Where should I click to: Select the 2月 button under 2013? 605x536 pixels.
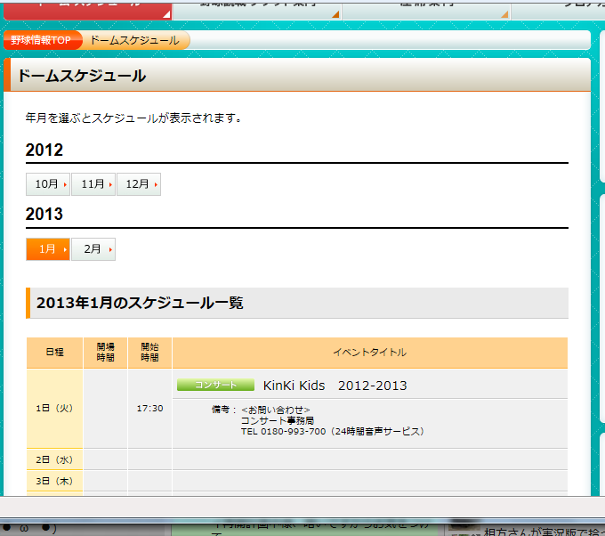point(93,249)
